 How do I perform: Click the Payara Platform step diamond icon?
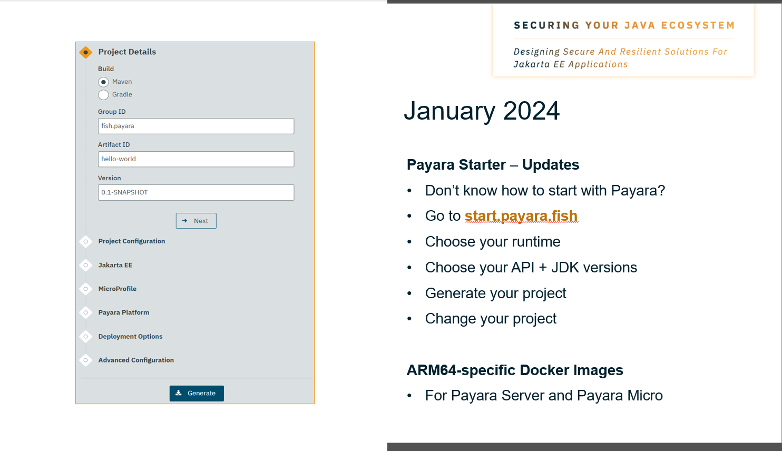[x=85, y=312]
